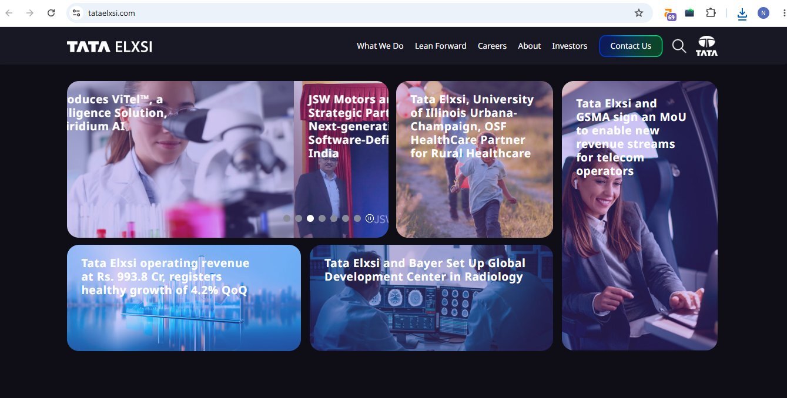The image size is (787, 398).
Task: Click the browser forward arrow
Action: [x=30, y=13]
